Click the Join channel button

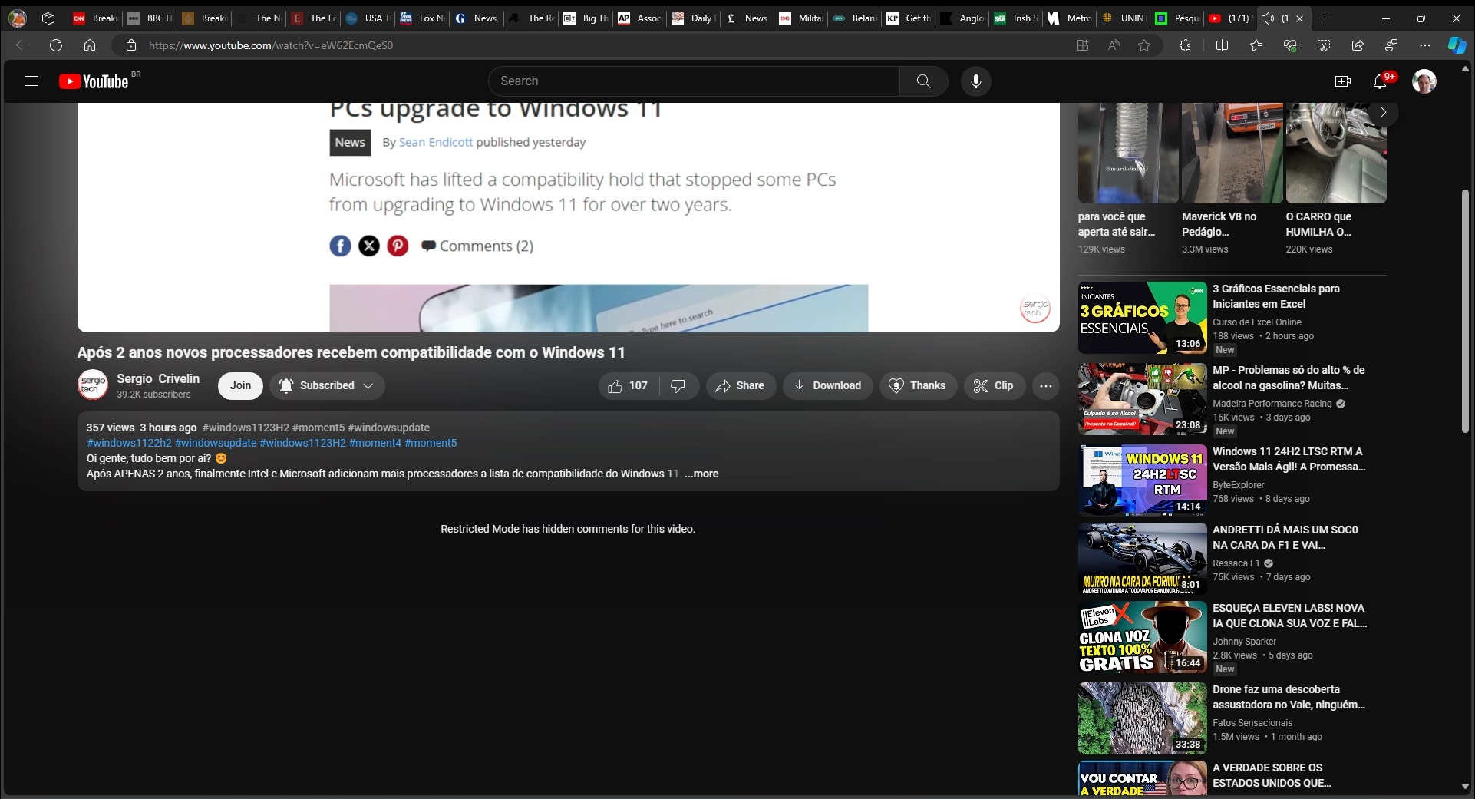coord(240,386)
